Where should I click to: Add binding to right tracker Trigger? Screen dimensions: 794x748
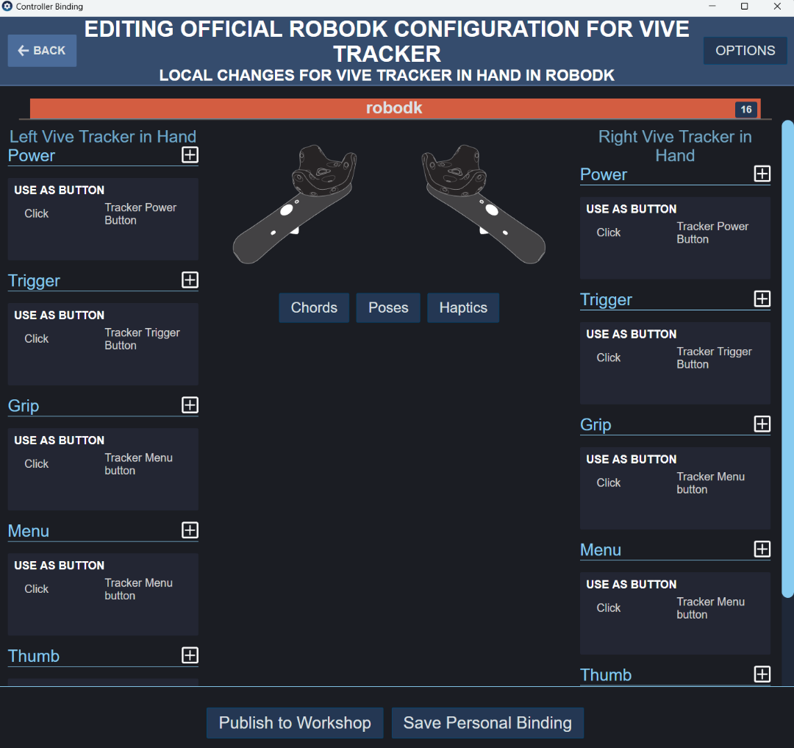point(762,299)
